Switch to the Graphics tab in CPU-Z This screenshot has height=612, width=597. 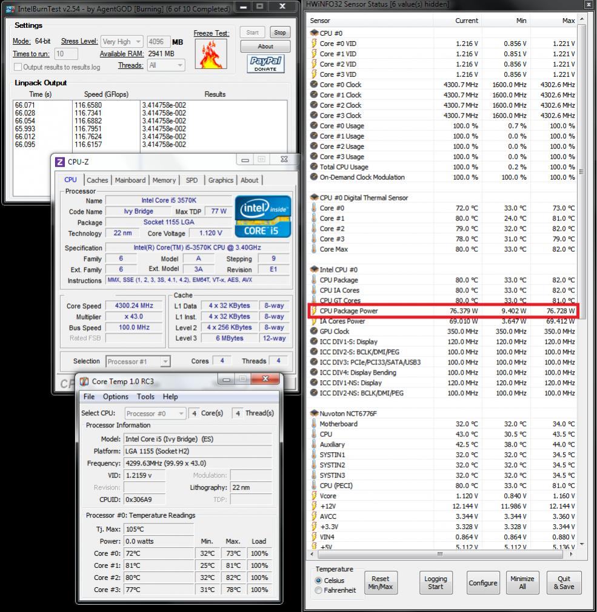click(221, 180)
